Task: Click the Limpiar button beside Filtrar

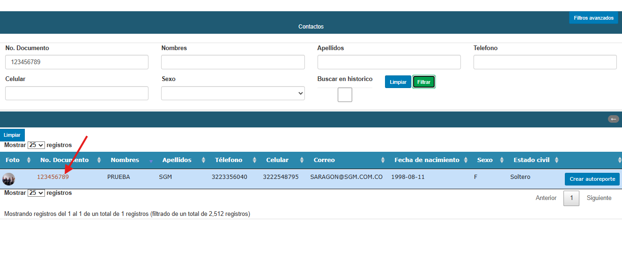Action: coord(398,82)
